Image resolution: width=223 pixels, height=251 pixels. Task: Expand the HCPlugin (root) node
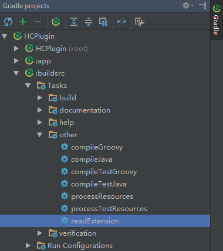[16, 49]
